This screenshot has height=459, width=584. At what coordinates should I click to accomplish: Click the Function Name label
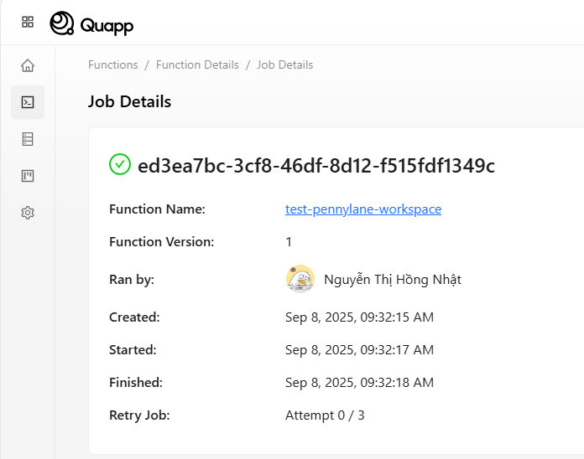click(157, 209)
